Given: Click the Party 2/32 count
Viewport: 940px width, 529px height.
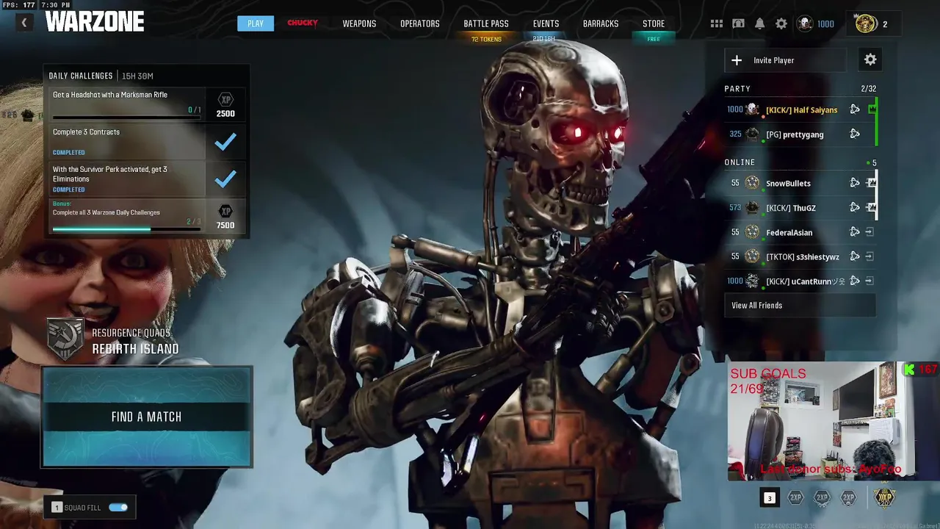Looking at the screenshot, I should (x=868, y=88).
